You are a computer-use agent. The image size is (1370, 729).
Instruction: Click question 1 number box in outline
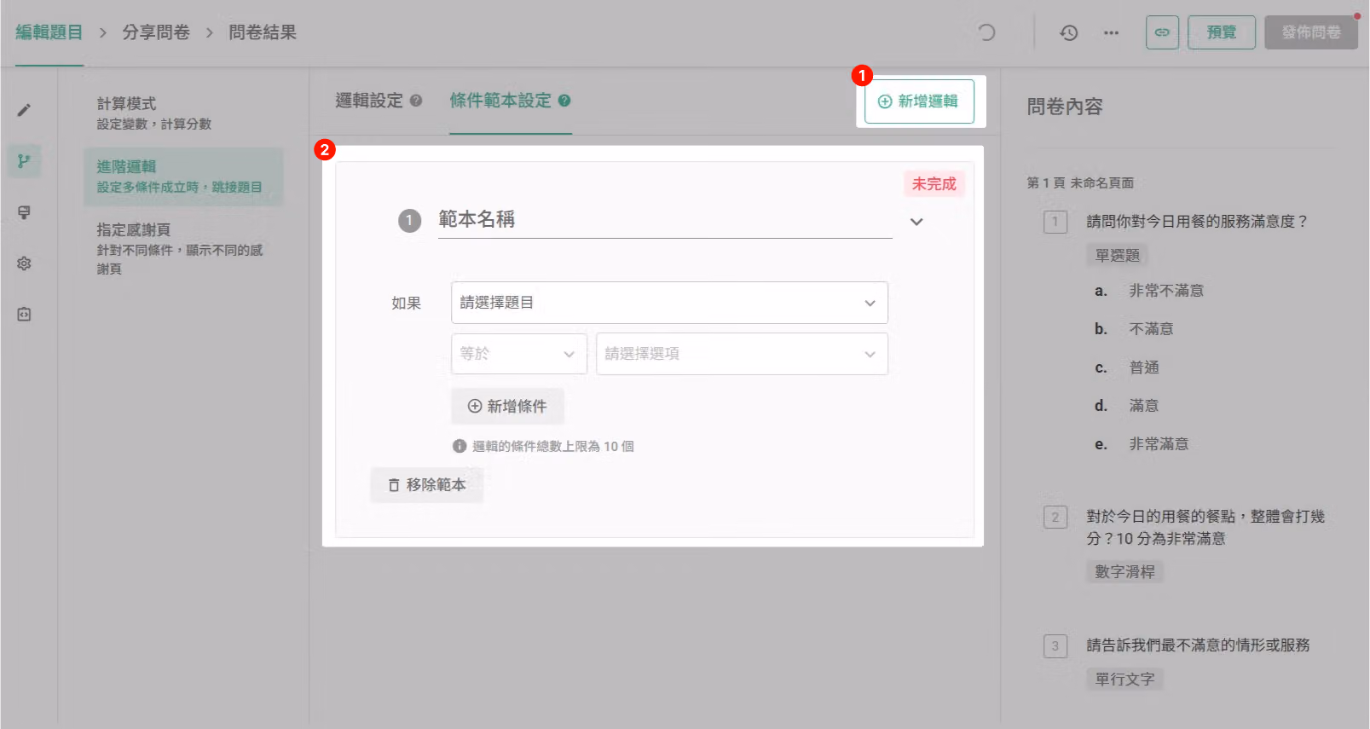coord(1055,223)
